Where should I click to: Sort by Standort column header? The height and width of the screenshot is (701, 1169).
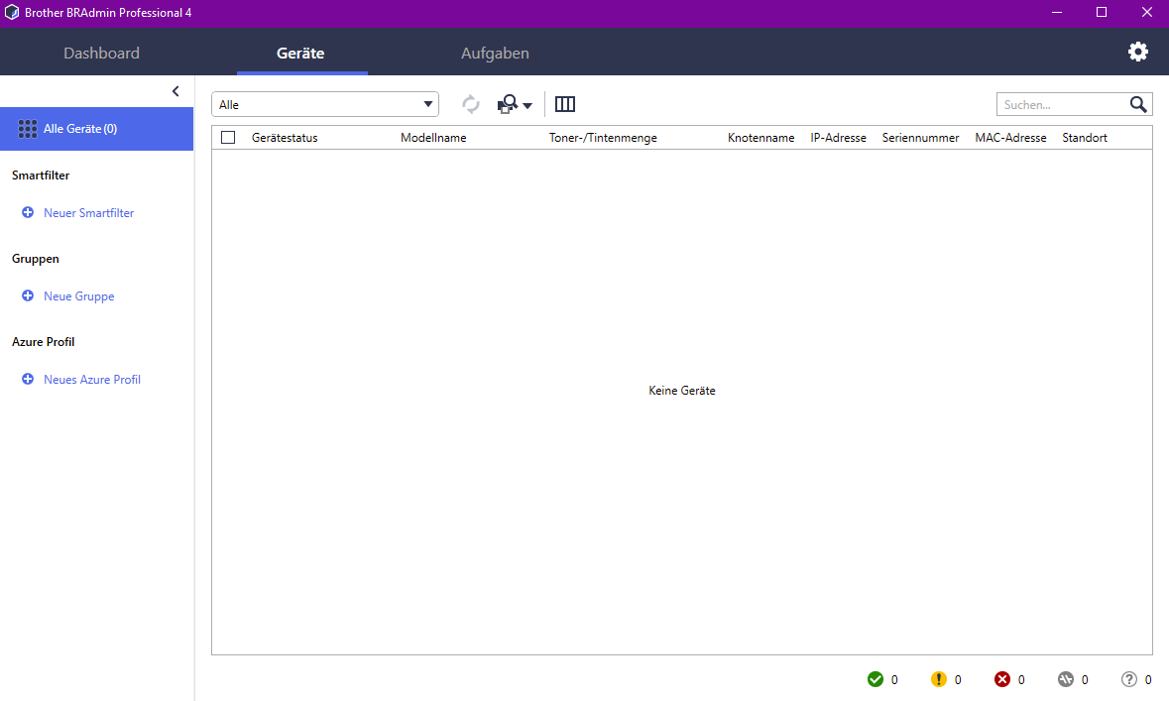pyautogui.click(x=1085, y=138)
